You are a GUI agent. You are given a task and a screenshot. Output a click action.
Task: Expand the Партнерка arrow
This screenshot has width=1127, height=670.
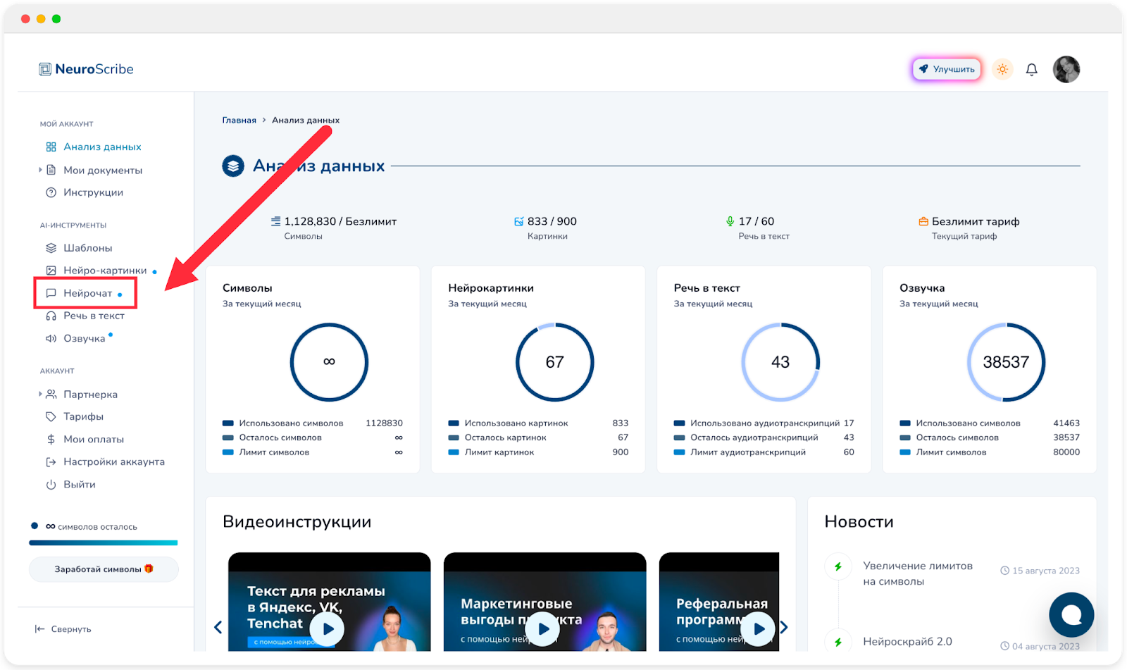click(x=40, y=394)
